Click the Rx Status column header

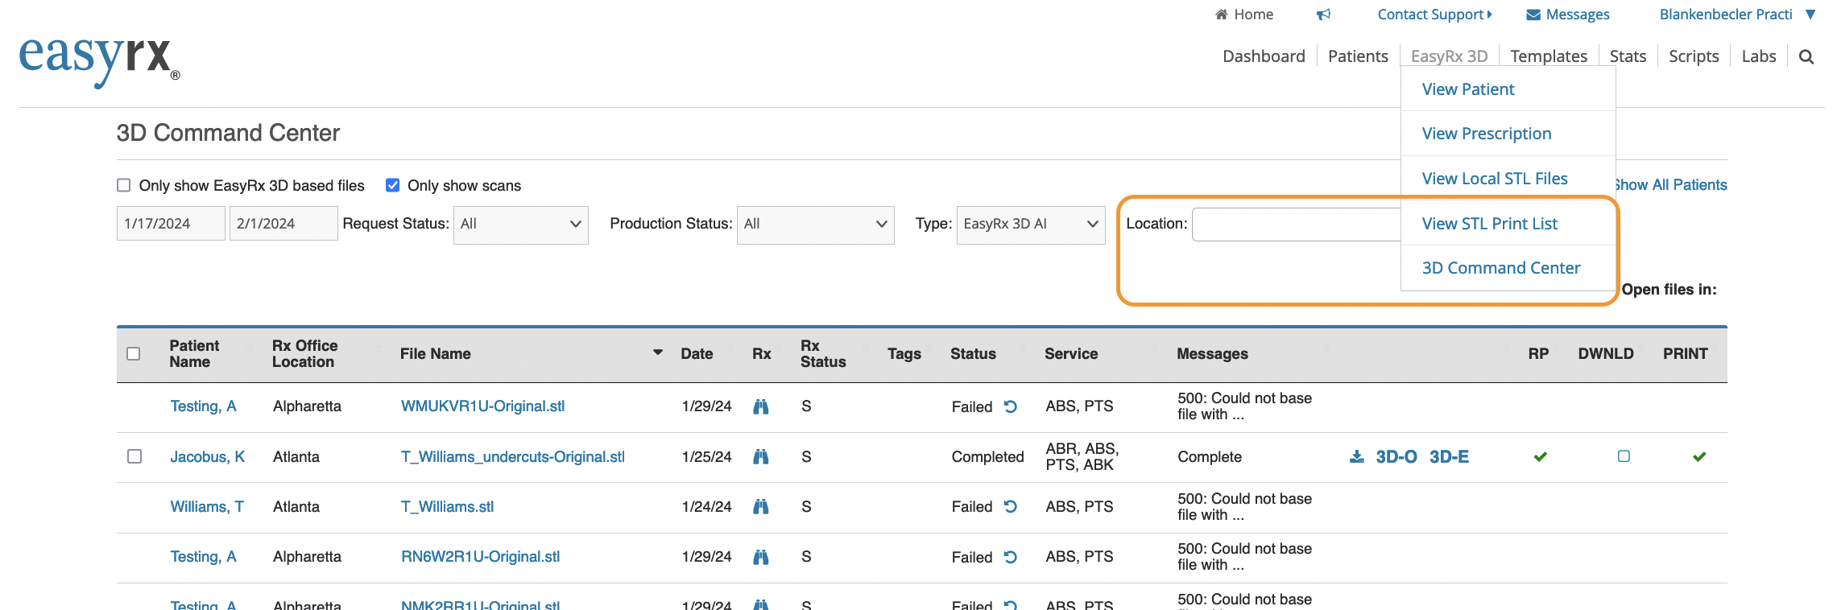tap(823, 354)
